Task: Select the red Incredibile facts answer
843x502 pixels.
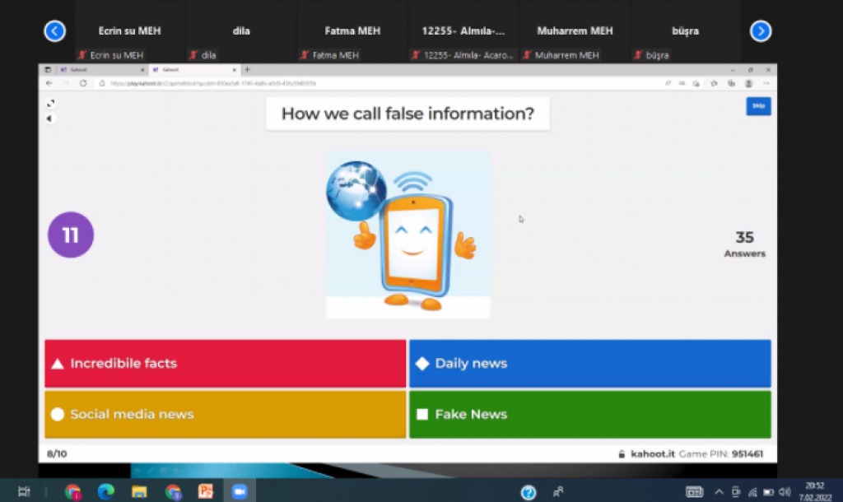Action: click(225, 364)
